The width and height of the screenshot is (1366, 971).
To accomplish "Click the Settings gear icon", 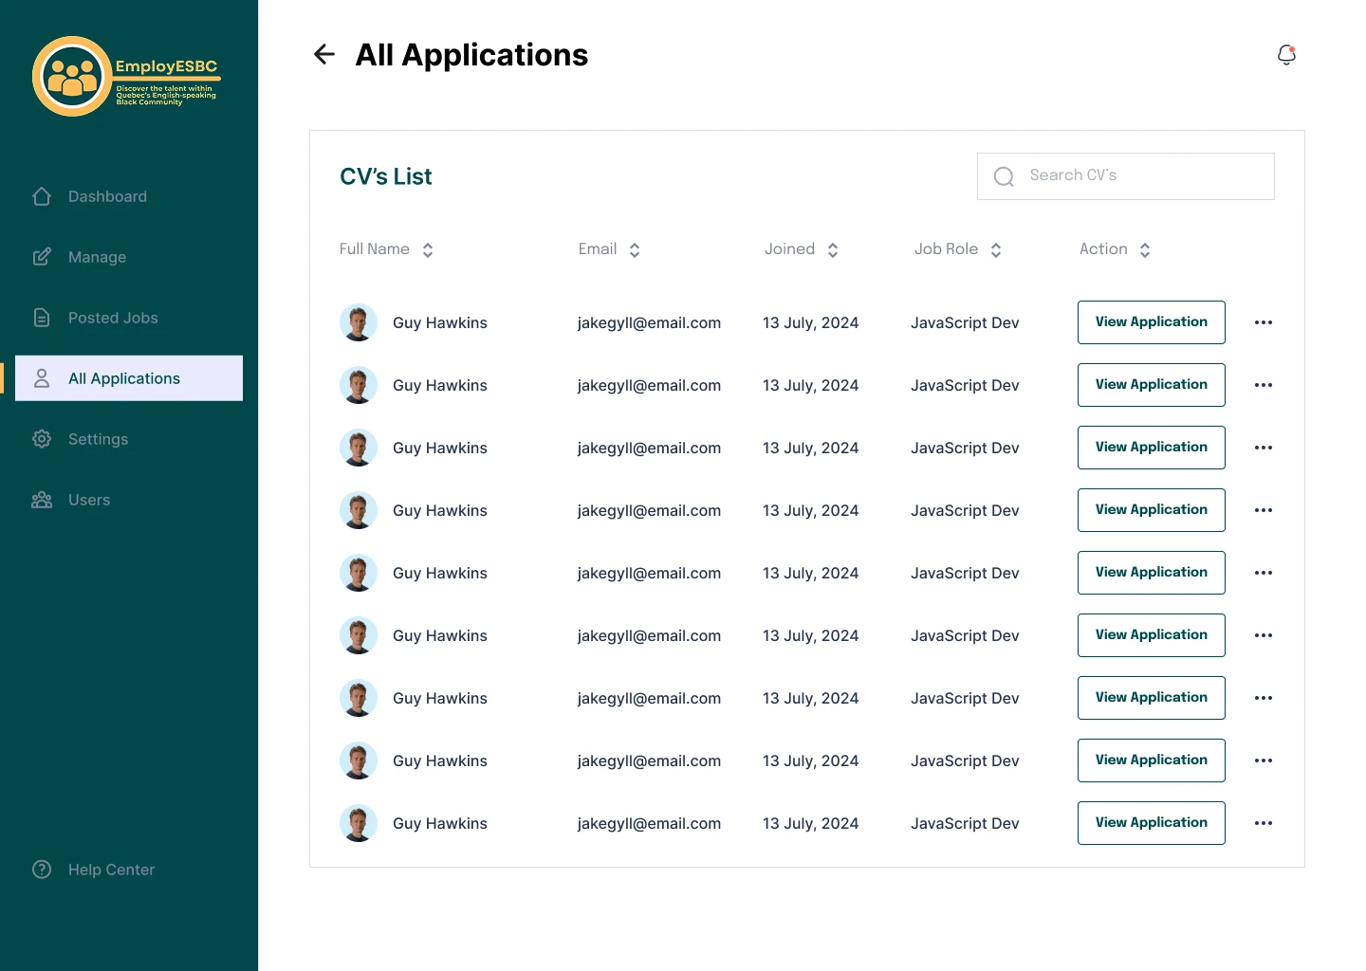I will tap(42, 439).
